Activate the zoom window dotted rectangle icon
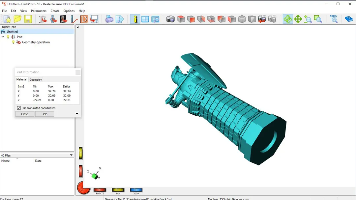This screenshot has height=200, width=356. [318, 19]
